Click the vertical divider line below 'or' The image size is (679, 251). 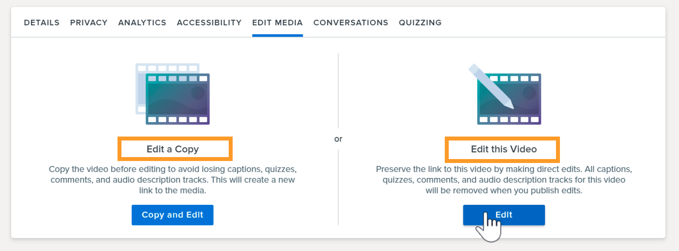[x=338, y=187]
